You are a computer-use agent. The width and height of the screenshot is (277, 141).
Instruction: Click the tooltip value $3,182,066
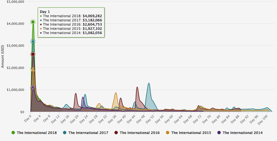point(92,20)
